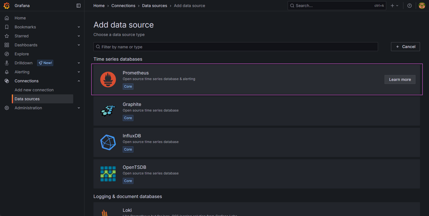Expand the Dashboards section chevron
The width and height of the screenshot is (429, 216).
[79, 45]
